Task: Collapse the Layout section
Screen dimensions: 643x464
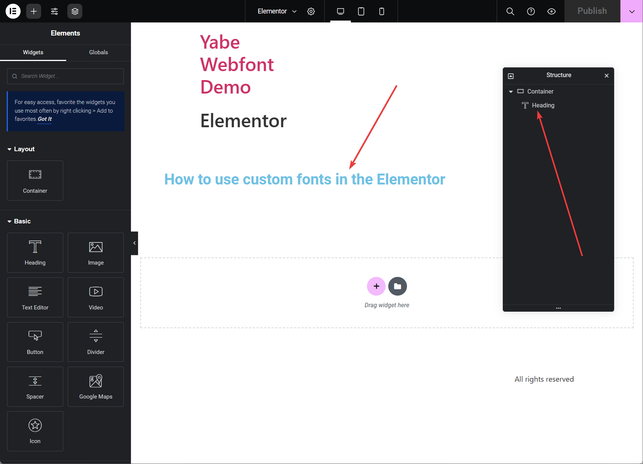Action: (x=21, y=149)
